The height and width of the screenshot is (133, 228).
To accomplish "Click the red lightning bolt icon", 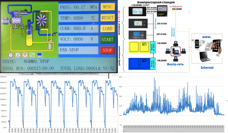I will click(26, 55).
